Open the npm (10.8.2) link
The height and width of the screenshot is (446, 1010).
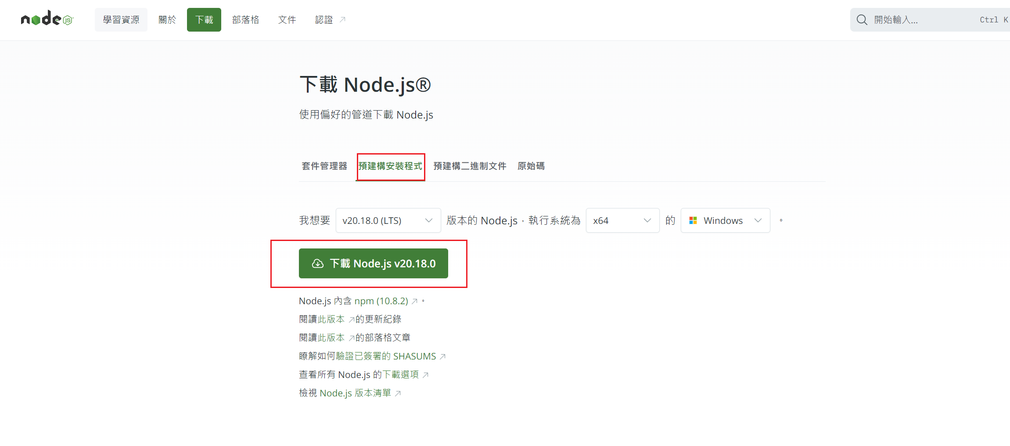tap(381, 301)
